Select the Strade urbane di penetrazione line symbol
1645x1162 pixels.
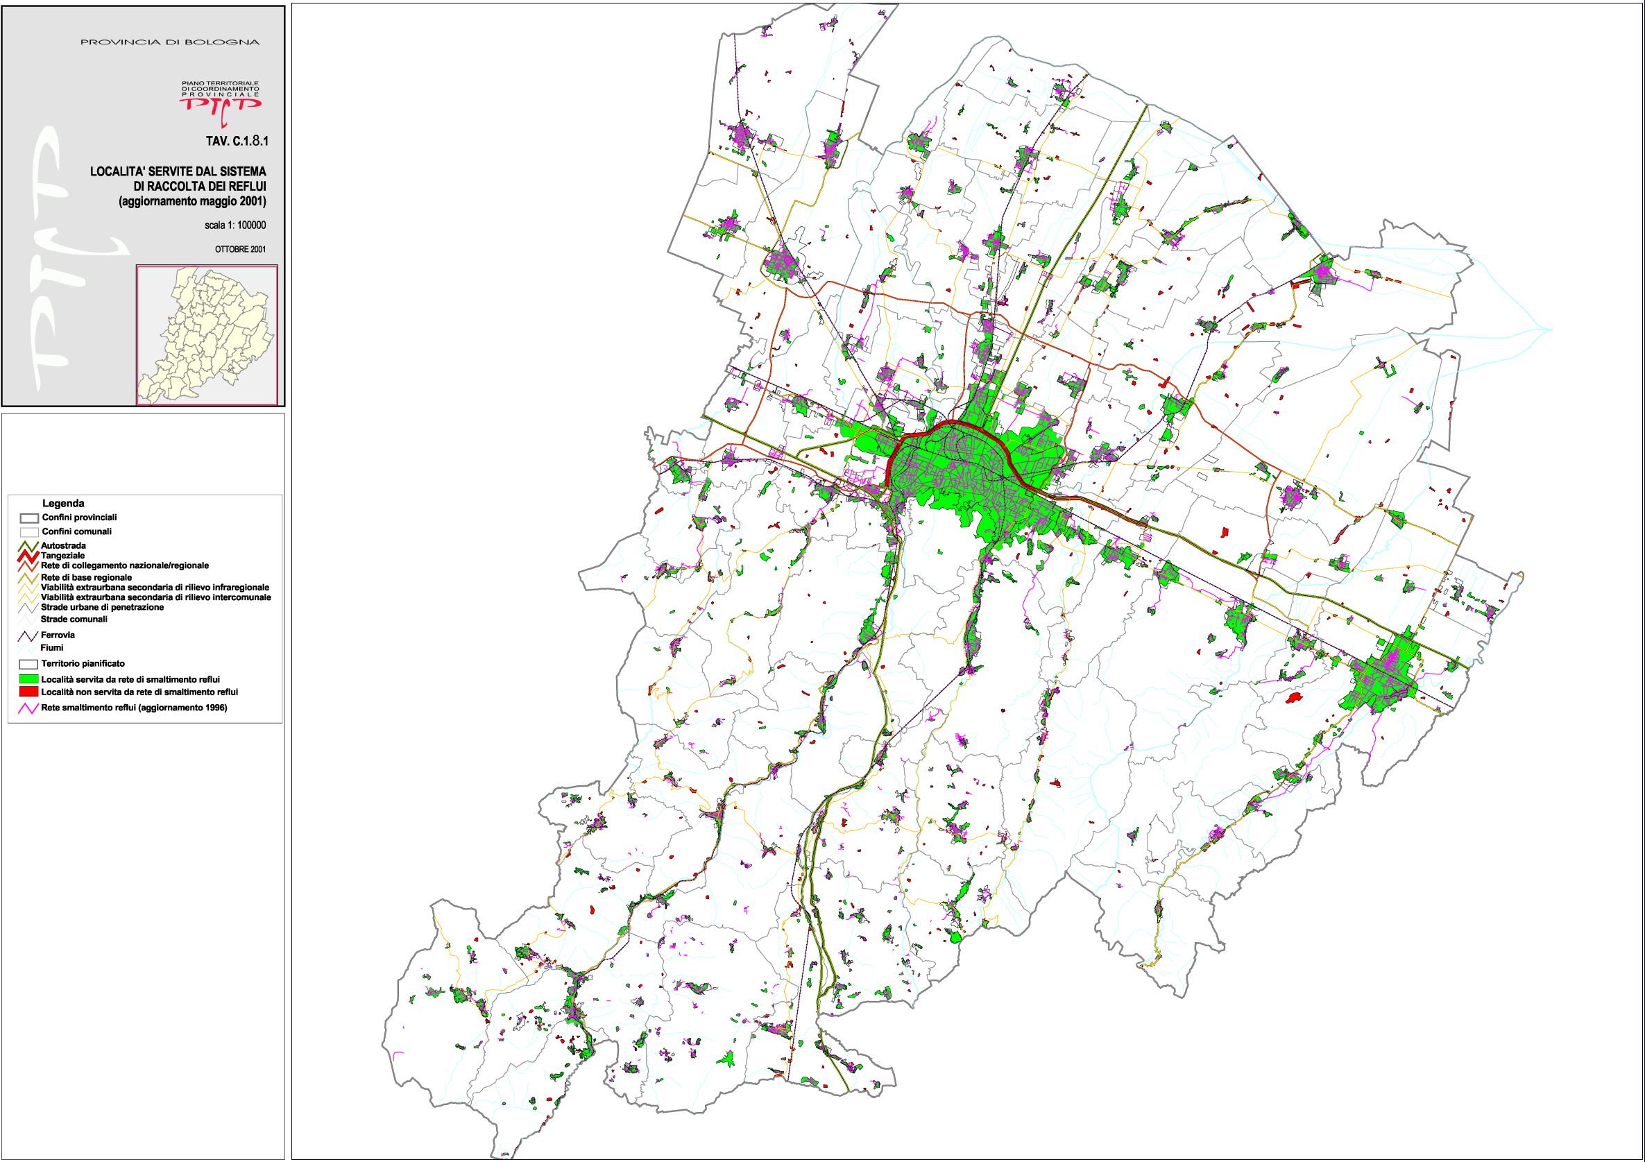pos(28,608)
